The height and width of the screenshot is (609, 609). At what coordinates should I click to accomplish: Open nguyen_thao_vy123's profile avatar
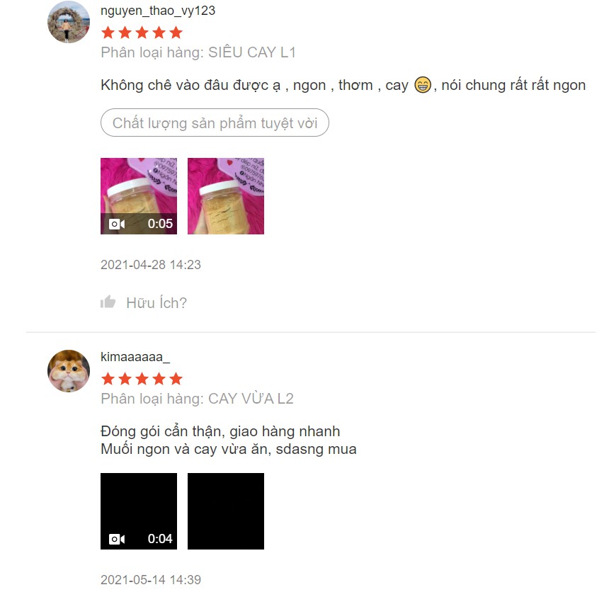(69, 22)
